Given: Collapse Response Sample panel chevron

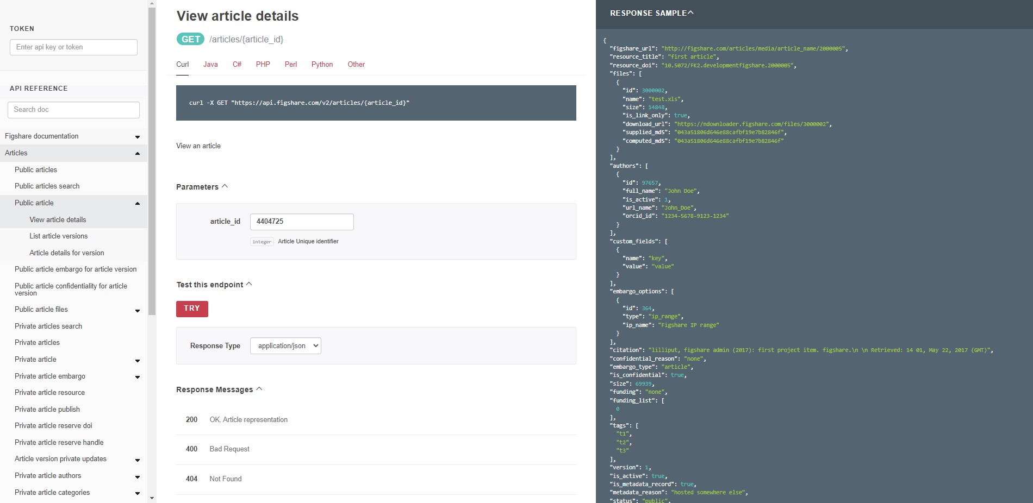Looking at the screenshot, I should [x=691, y=12].
